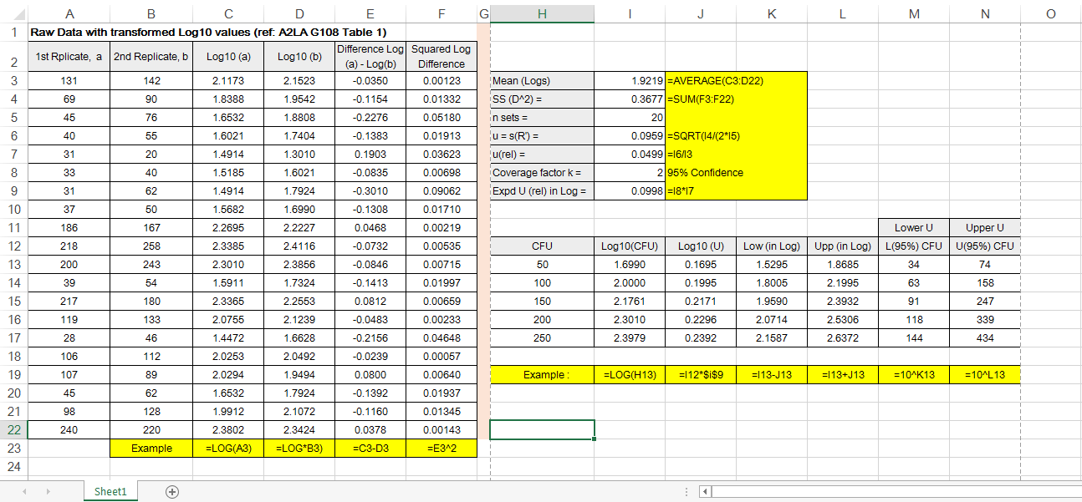
Task: Click the tab bar resize handle dots
Action: [686, 492]
